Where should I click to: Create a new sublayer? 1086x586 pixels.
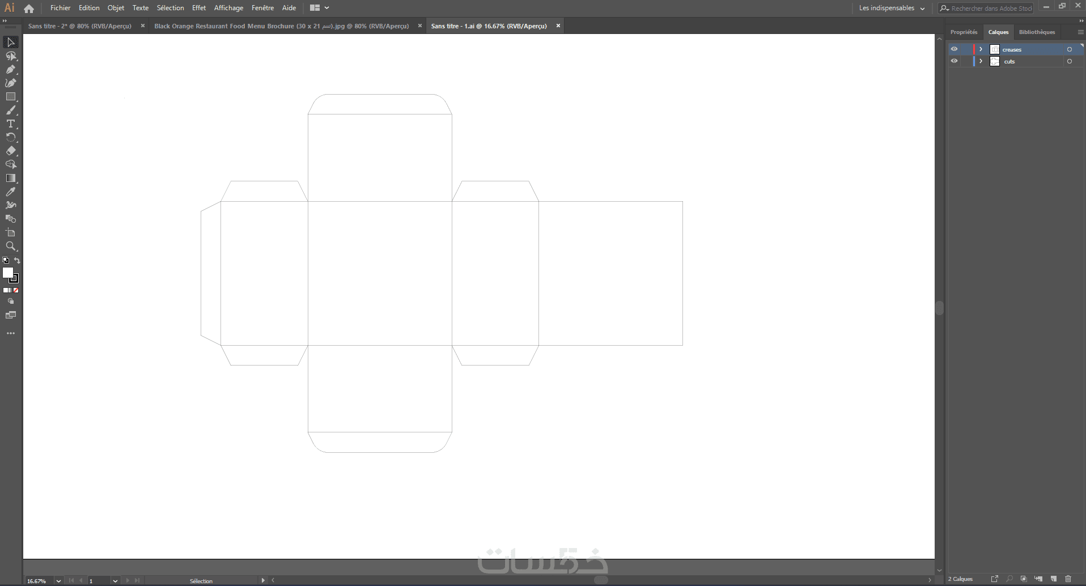(1038, 579)
